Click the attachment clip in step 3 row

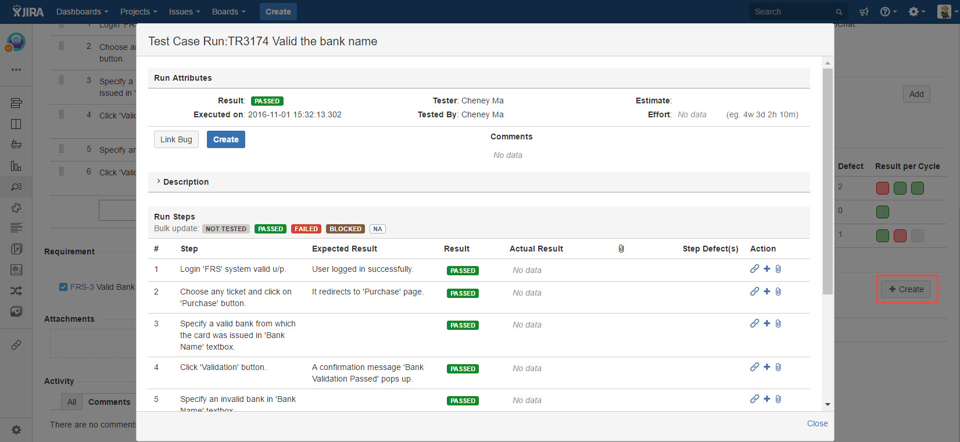pyautogui.click(x=778, y=324)
